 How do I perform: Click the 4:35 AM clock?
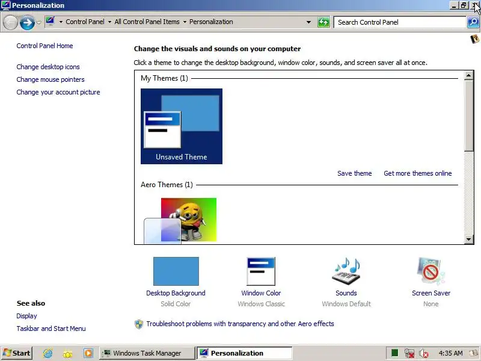[x=450, y=353]
